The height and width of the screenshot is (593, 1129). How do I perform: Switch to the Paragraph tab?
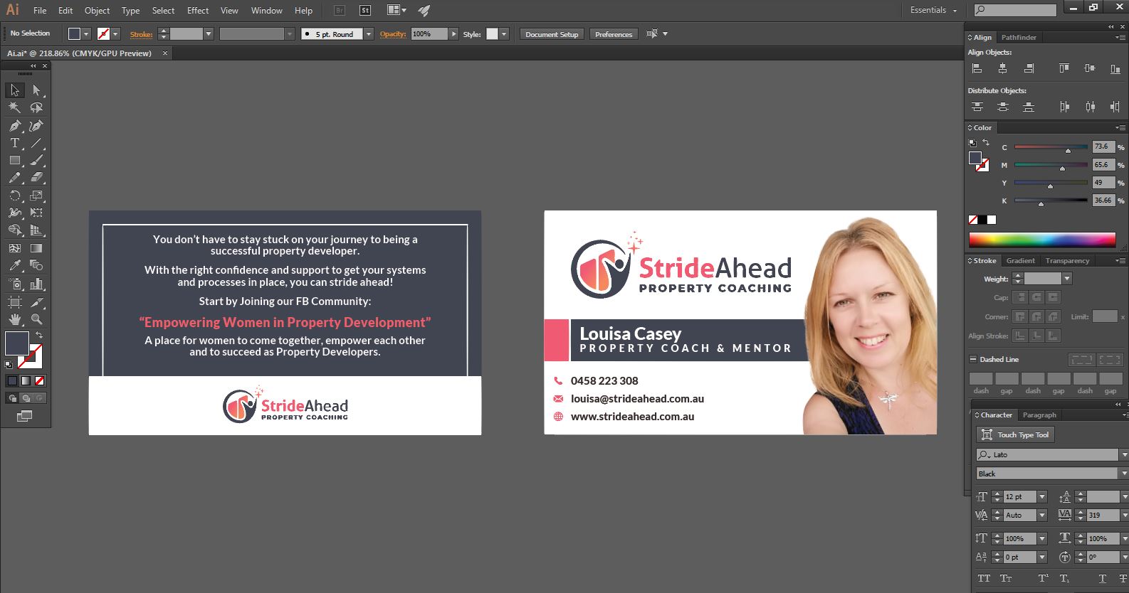(x=1039, y=415)
